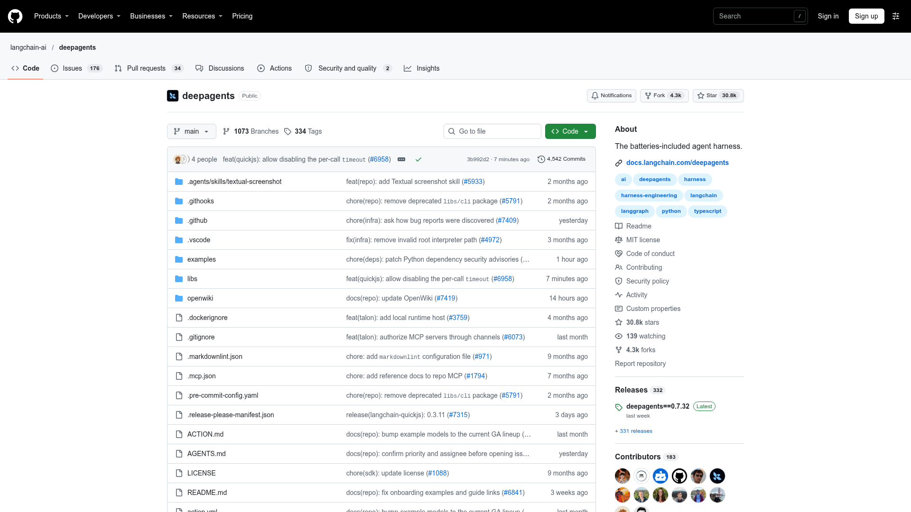Click the commits history clock icon

tap(541, 159)
